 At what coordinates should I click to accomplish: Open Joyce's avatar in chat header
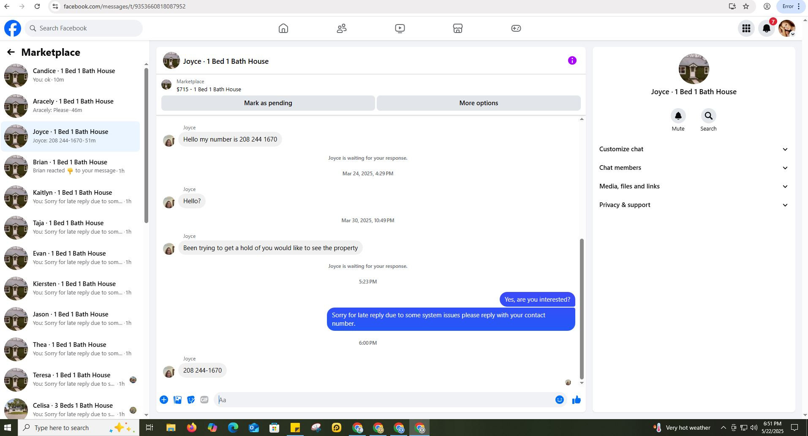click(x=171, y=61)
